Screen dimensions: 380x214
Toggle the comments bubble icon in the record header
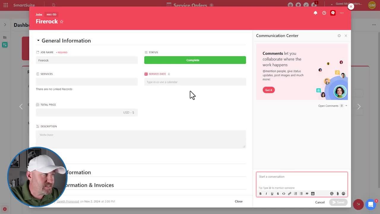pos(333,13)
